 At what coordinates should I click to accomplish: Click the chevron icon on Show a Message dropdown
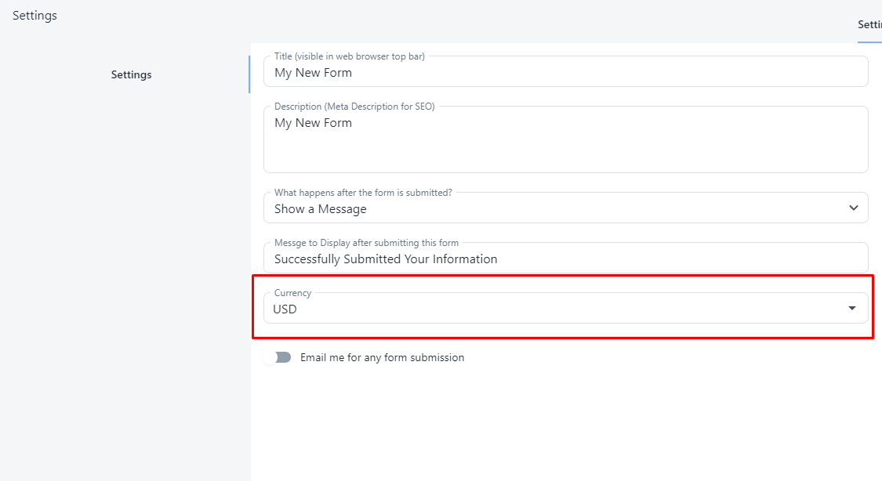click(853, 208)
